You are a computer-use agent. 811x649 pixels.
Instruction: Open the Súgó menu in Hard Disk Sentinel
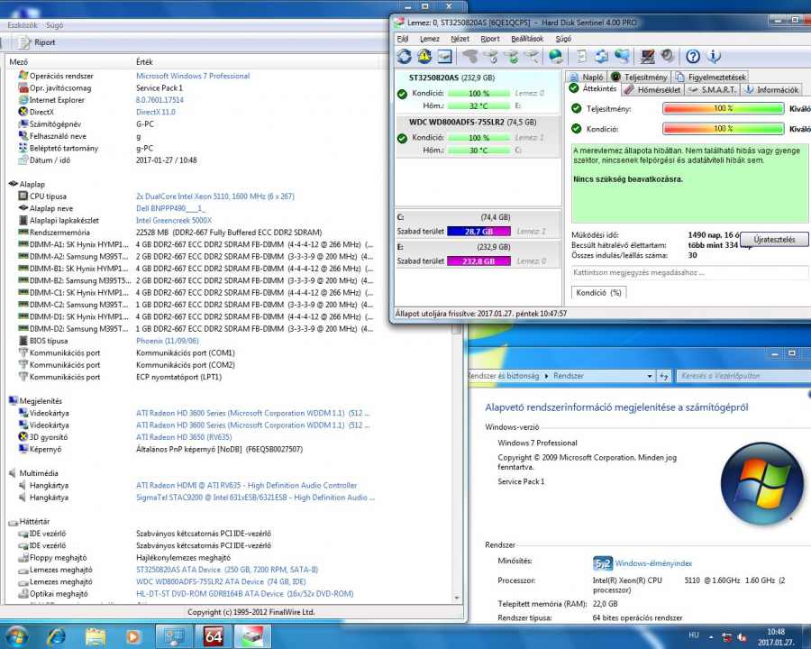[563, 39]
